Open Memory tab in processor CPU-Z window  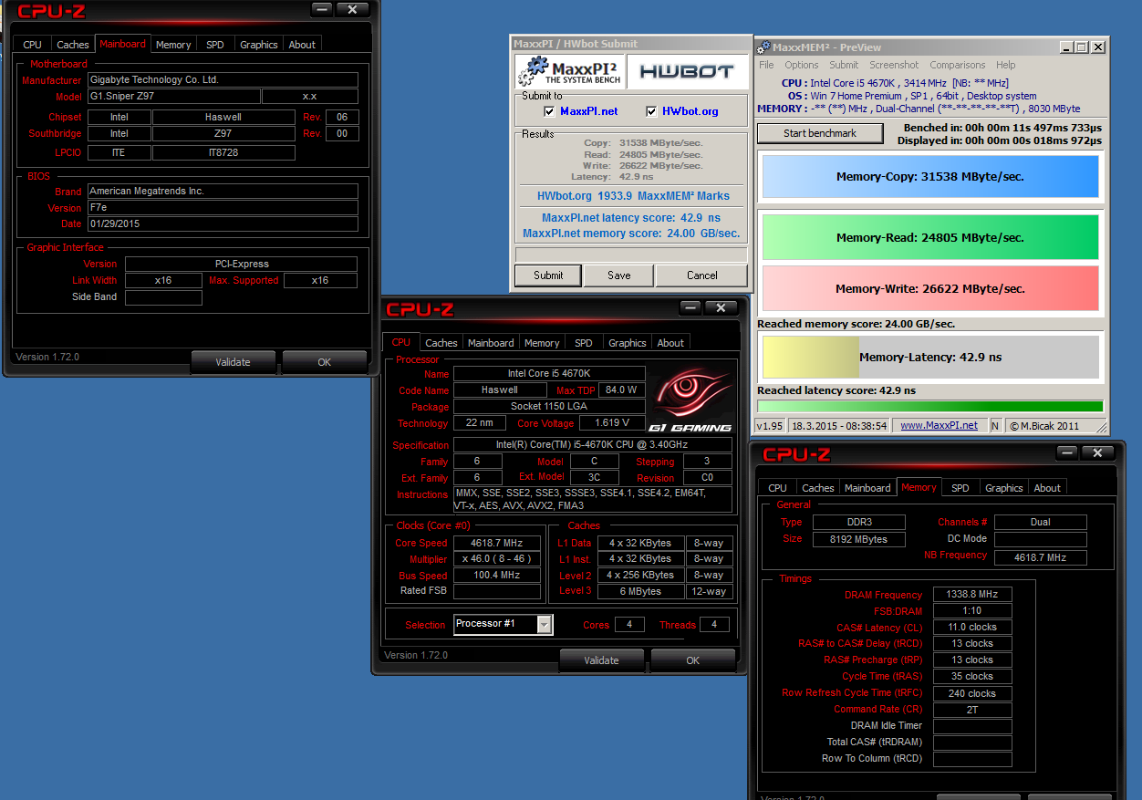coord(542,343)
